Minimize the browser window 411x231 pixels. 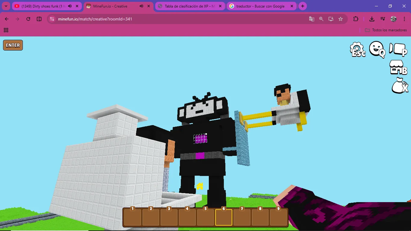click(x=376, y=6)
